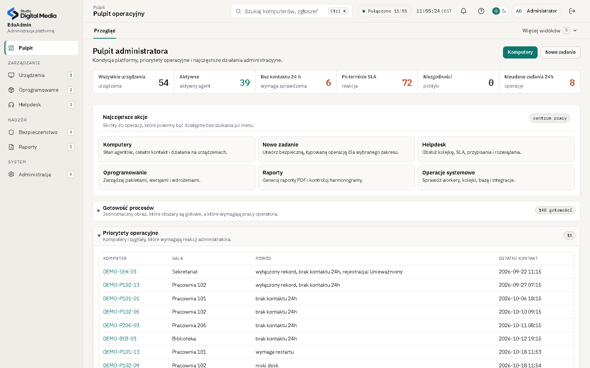Viewport: 590px width, 368px height.
Task: Switch to light theme sun toggle
Action: [496, 11]
